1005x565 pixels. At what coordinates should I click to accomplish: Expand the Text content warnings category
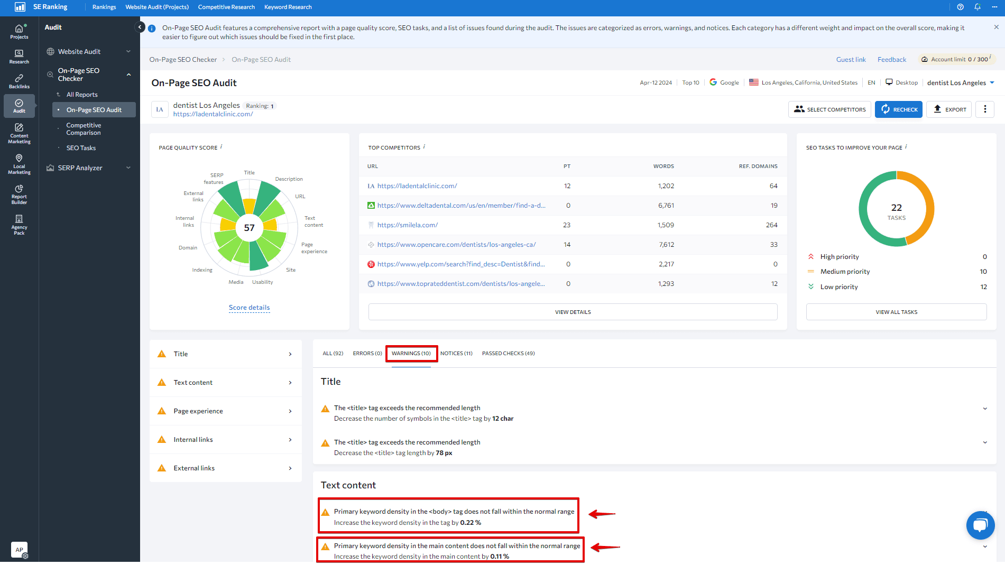coord(226,383)
